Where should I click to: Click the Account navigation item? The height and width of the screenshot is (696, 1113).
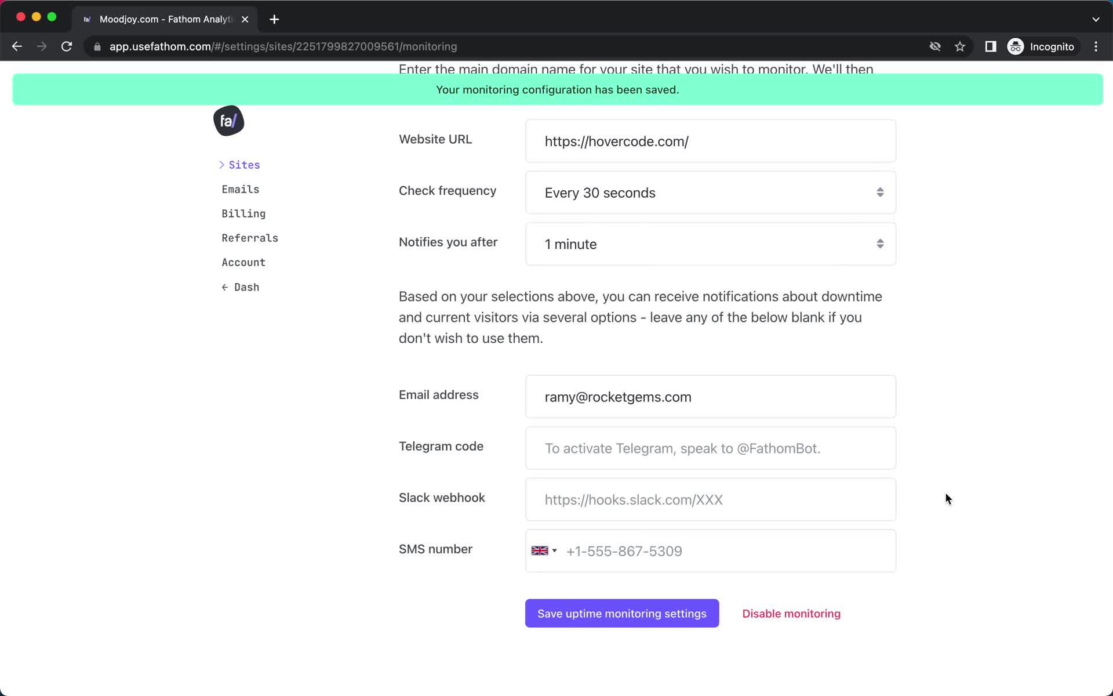click(x=243, y=262)
